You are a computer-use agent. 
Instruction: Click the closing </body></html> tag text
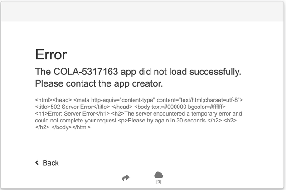click(x=71, y=127)
